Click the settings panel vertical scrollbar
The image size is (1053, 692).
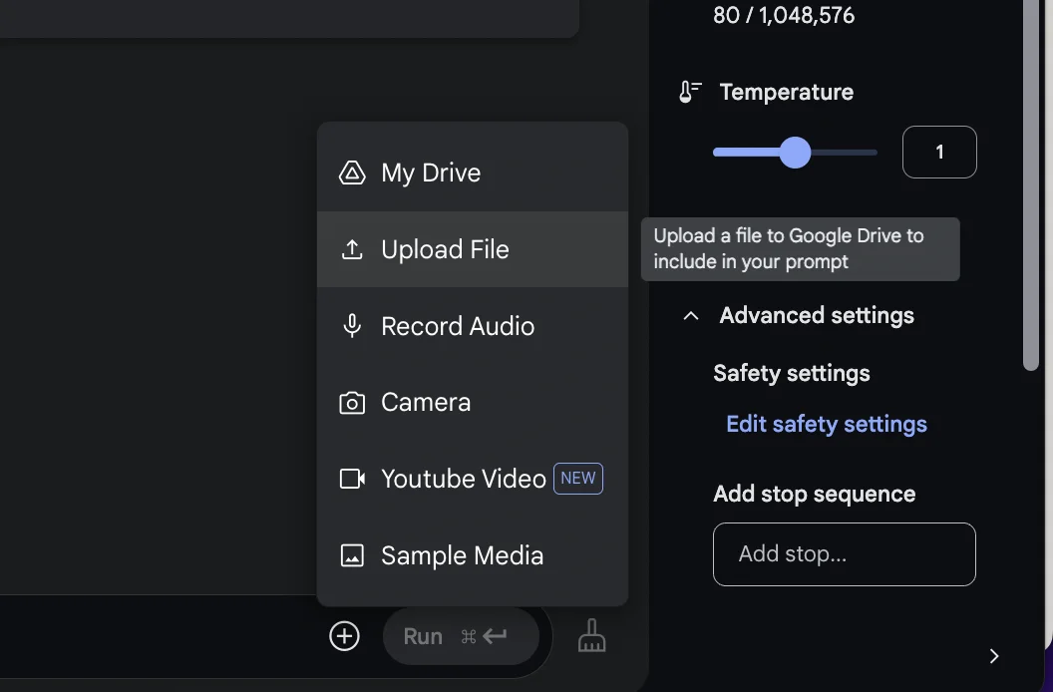[x=1031, y=185]
